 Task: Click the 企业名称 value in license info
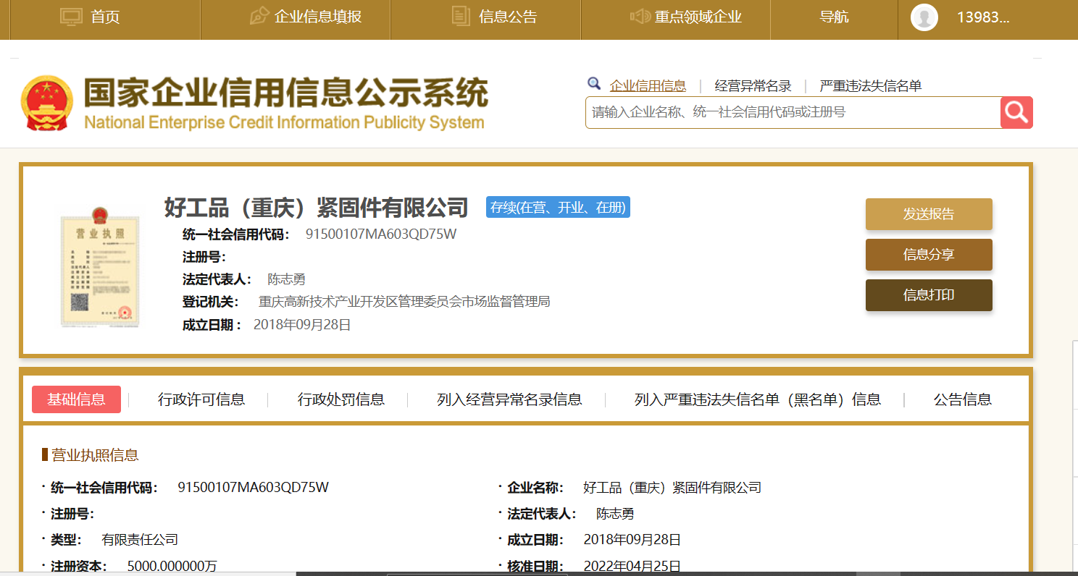click(x=672, y=488)
